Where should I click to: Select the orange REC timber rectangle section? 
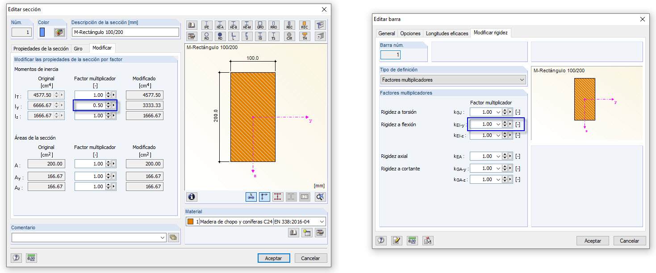(305, 25)
